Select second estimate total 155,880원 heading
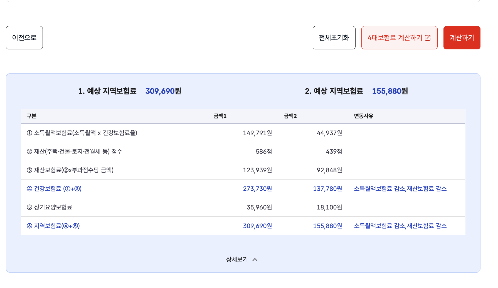 [390, 91]
